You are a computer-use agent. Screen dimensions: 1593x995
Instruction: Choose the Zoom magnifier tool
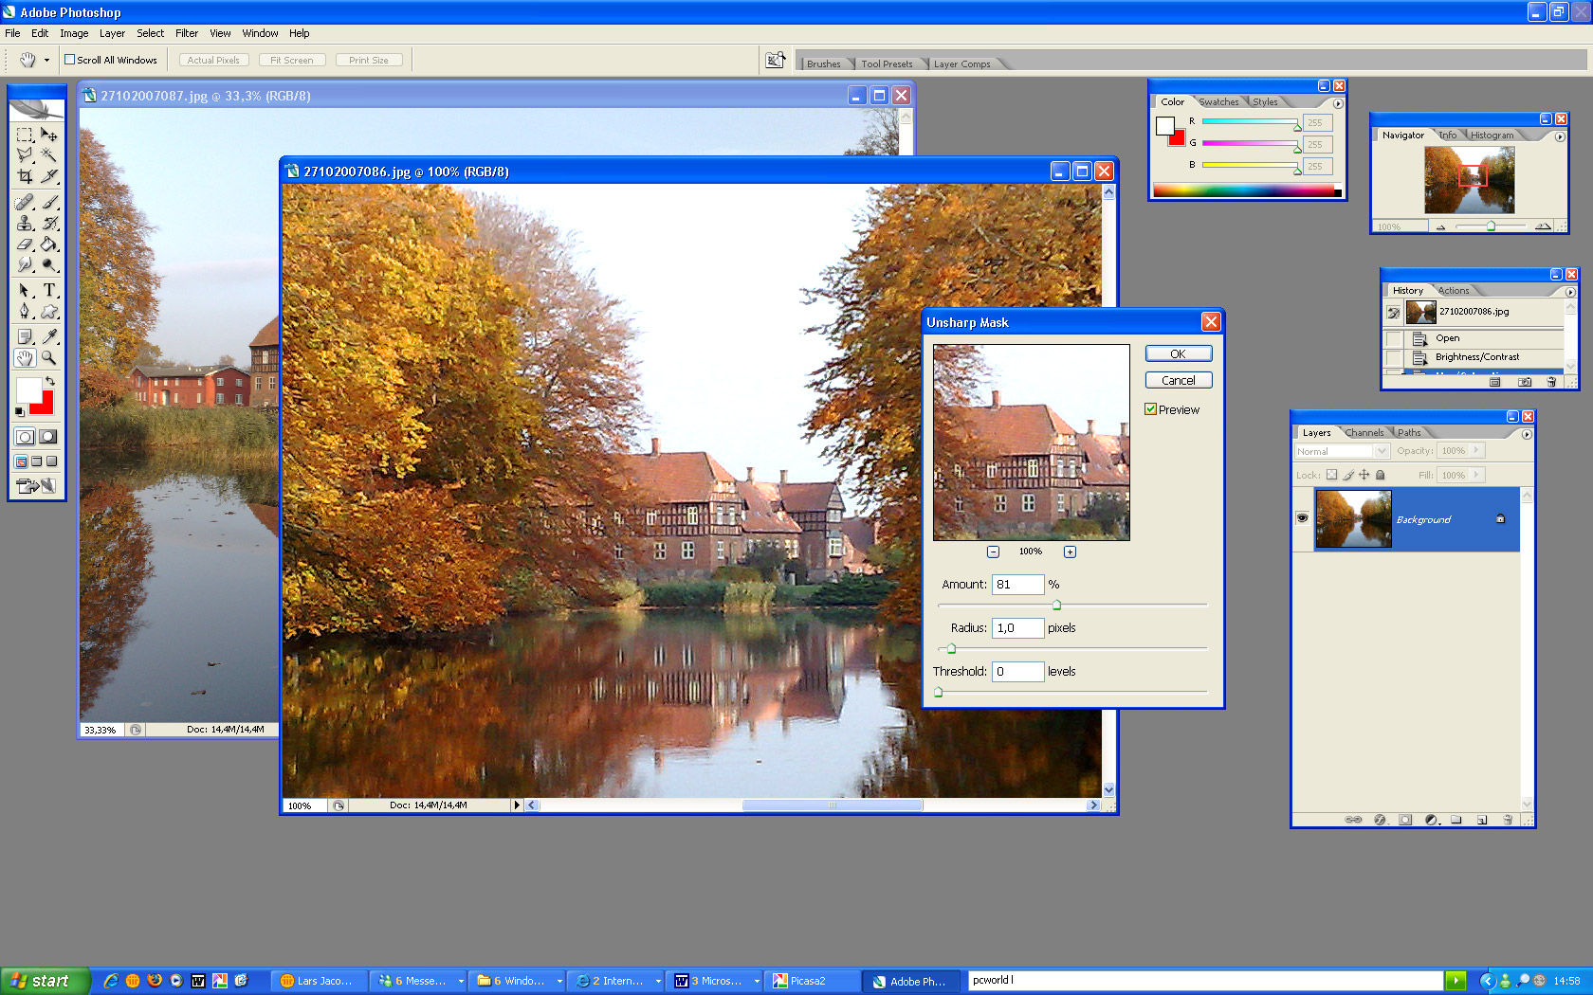(49, 358)
